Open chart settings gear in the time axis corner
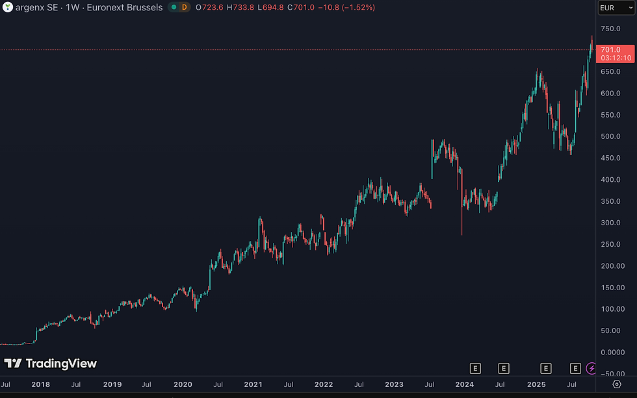The height and width of the screenshot is (398, 637). click(617, 384)
